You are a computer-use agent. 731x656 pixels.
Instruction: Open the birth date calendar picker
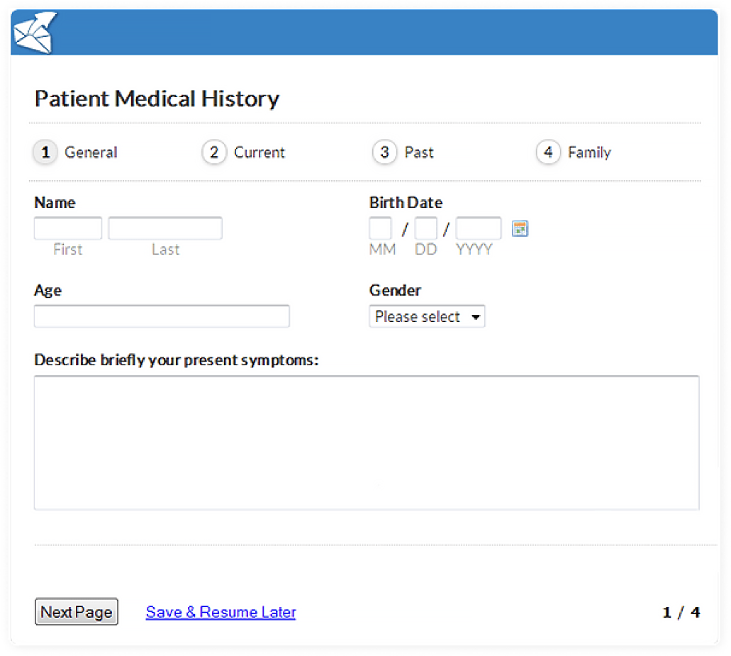pyautogui.click(x=519, y=229)
